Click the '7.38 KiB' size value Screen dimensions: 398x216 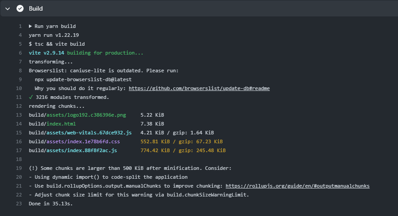(152, 124)
